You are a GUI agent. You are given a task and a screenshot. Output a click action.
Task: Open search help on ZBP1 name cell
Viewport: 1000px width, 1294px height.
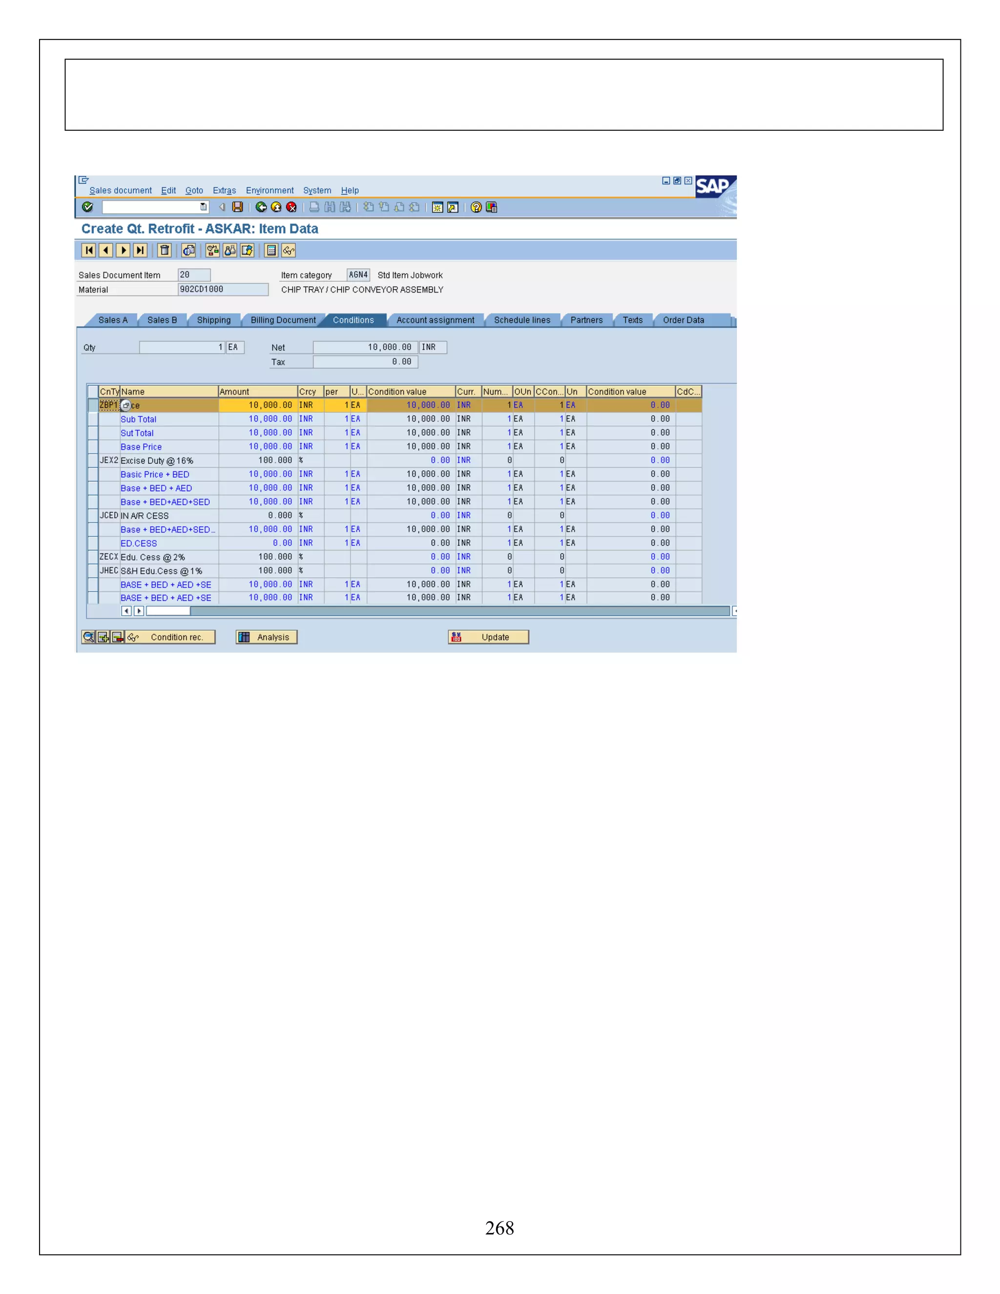coord(125,405)
